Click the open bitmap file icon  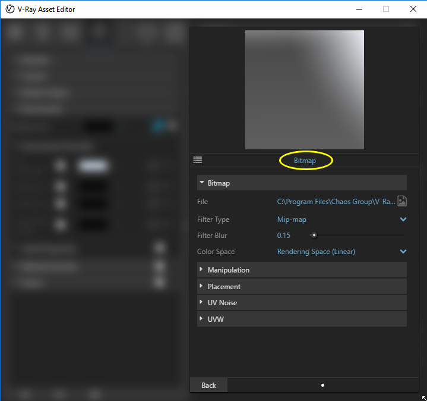pyautogui.click(x=402, y=201)
